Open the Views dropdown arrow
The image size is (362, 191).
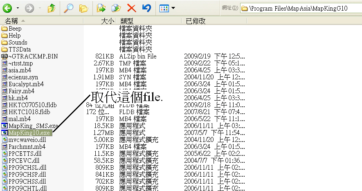click(x=173, y=8)
